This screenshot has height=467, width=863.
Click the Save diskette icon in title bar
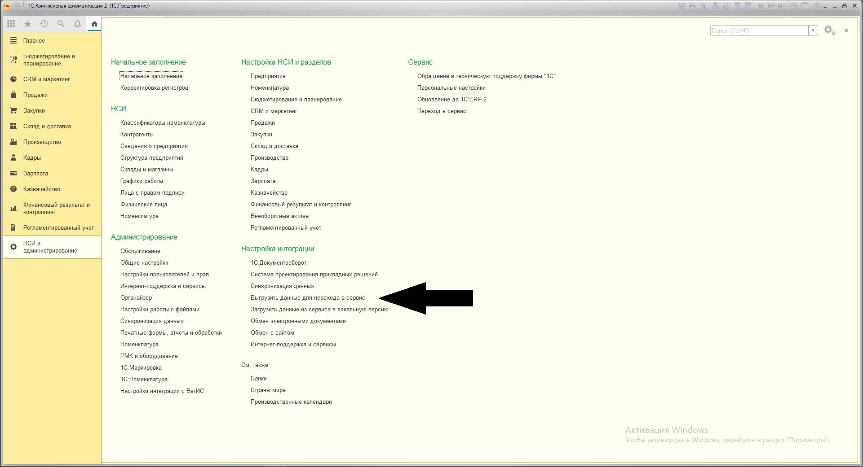[682, 6]
